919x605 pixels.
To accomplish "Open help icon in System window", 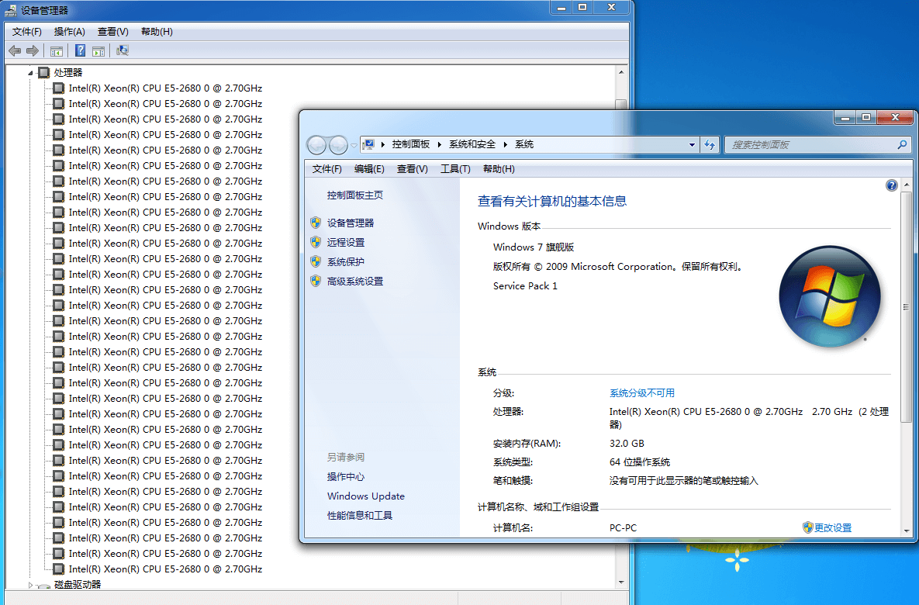I will (x=891, y=185).
